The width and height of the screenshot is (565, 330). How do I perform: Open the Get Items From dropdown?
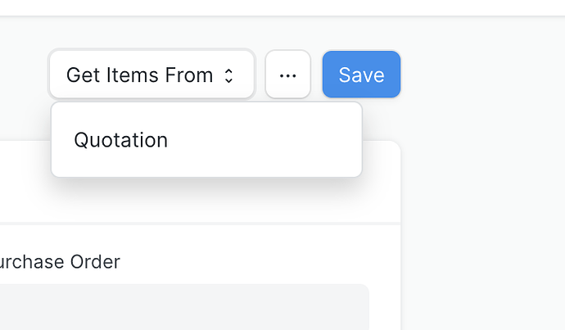point(151,75)
